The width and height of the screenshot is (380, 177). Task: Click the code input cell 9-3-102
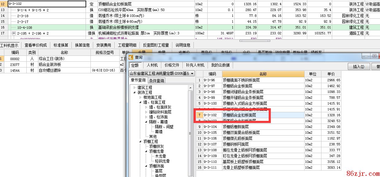pyautogui.click(x=46, y=4)
